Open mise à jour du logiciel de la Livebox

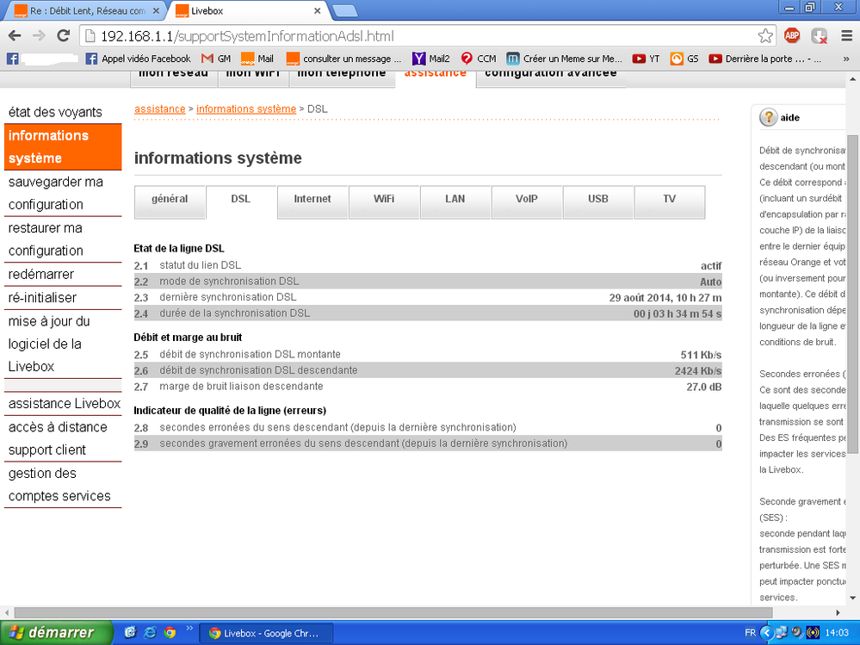(63, 344)
